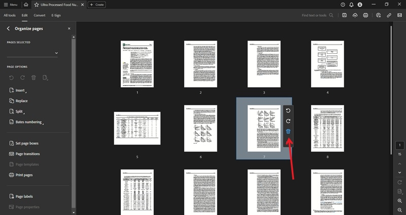Click the Find text or tools field
406x215 pixels.
coord(318,15)
